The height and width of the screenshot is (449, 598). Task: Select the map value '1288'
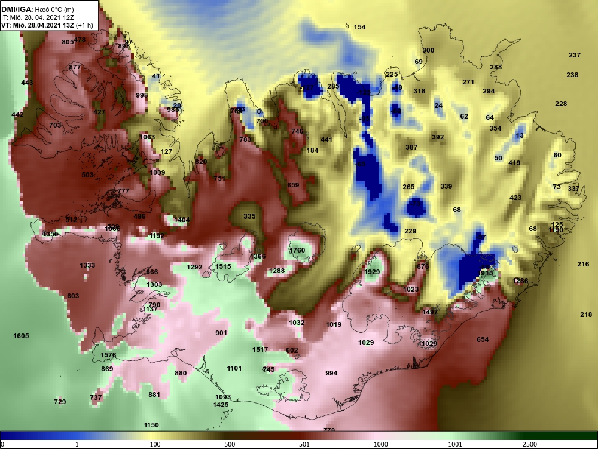(277, 271)
